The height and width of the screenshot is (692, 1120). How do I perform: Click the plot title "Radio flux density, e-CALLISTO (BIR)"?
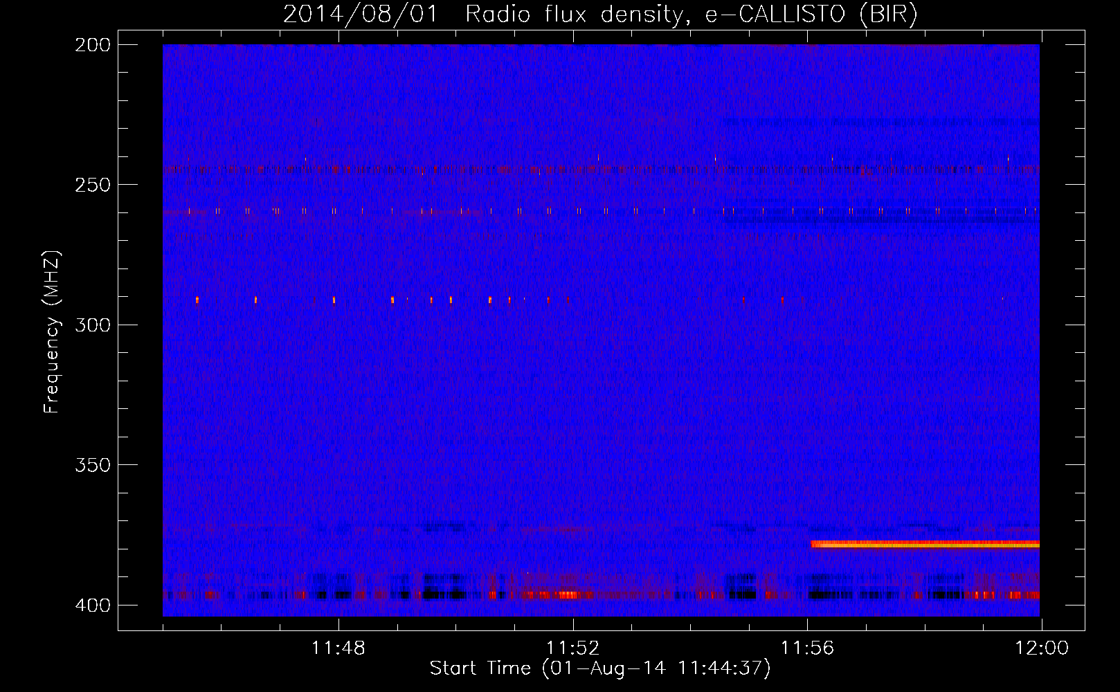click(691, 15)
